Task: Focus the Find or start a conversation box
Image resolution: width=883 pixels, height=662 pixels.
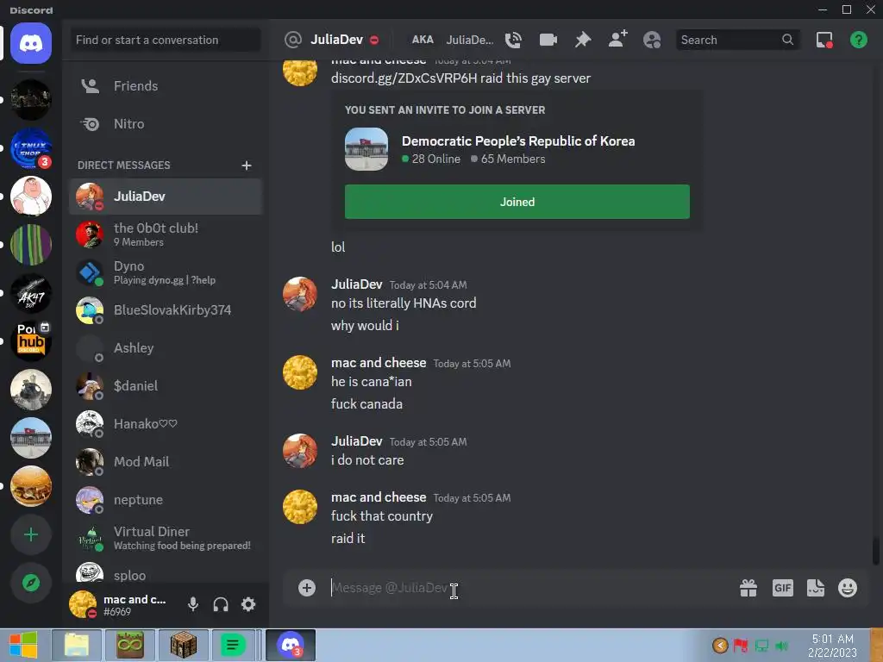Action: click(166, 40)
